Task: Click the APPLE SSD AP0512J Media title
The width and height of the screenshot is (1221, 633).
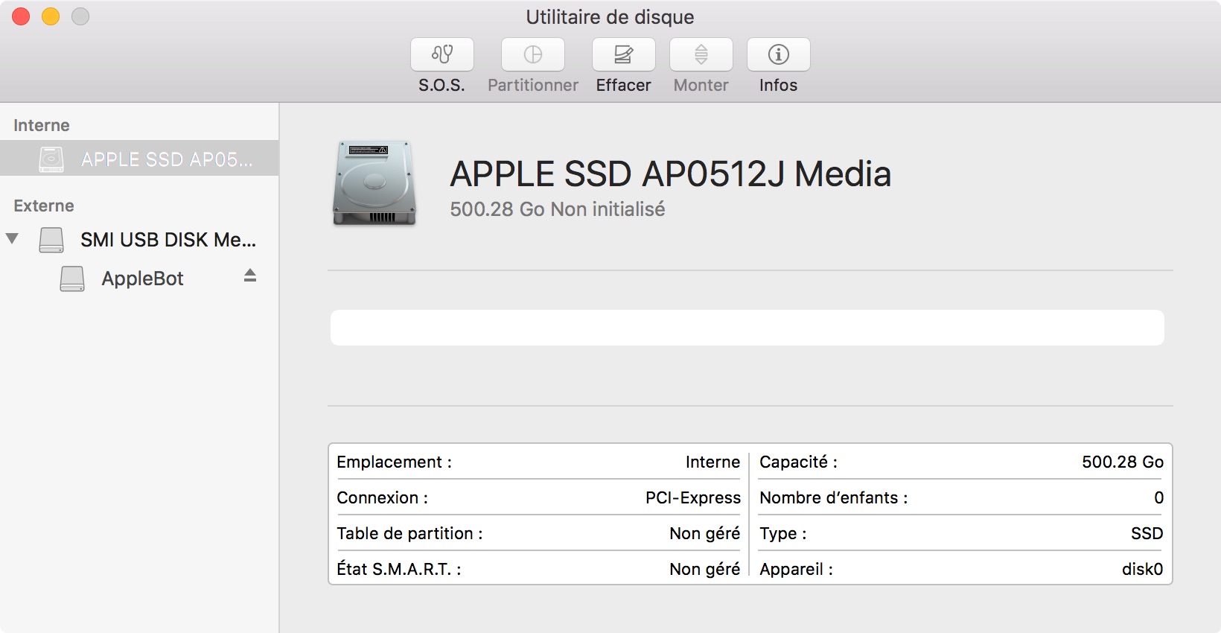Action: coord(670,174)
